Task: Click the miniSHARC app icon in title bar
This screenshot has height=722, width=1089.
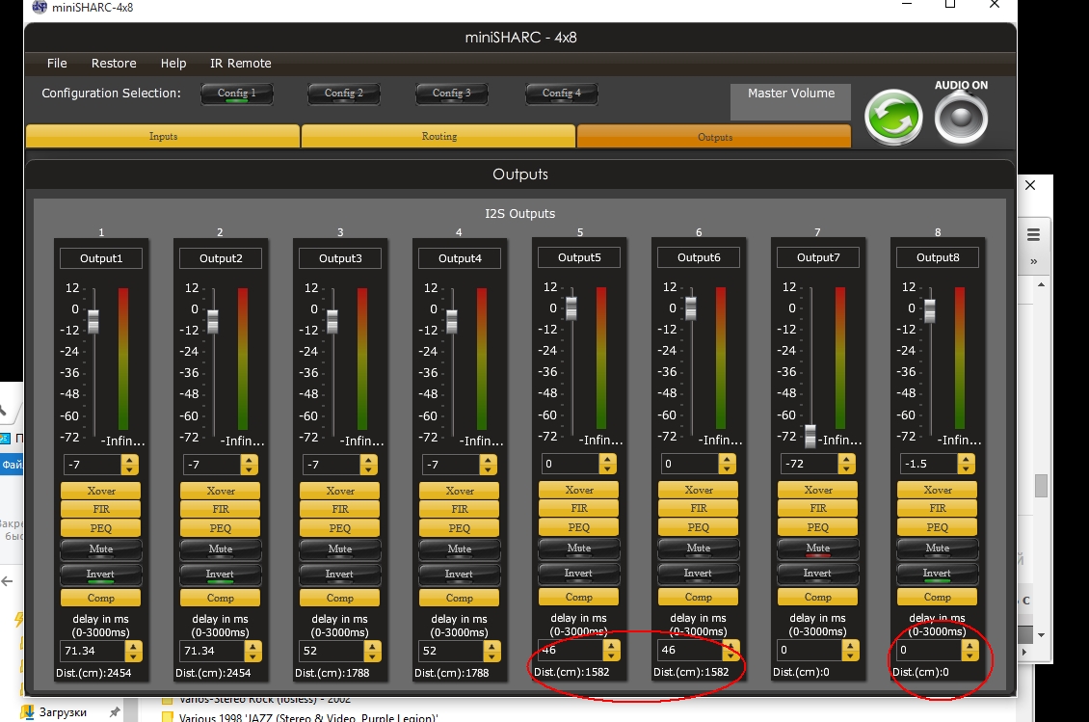Action: pyautogui.click(x=40, y=7)
